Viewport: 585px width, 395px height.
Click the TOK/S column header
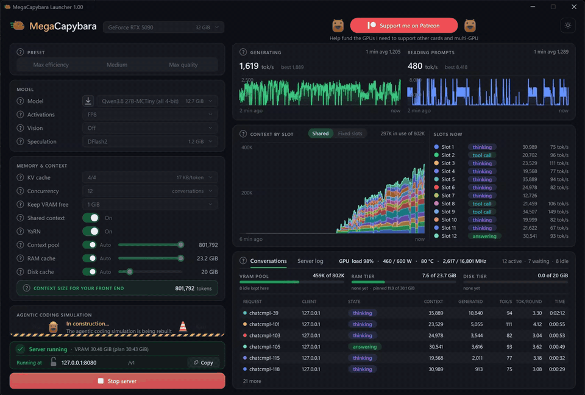[506, 302]
